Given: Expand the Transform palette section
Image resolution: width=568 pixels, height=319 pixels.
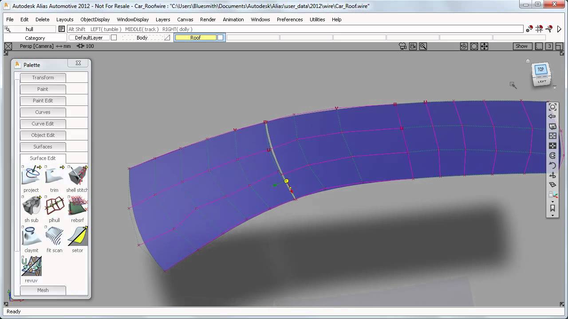Looking at the screenshot, I should click(x=43, y=78).
